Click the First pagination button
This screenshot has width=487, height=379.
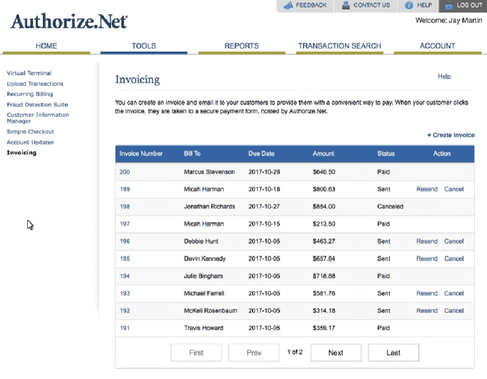tap(196, 353)
